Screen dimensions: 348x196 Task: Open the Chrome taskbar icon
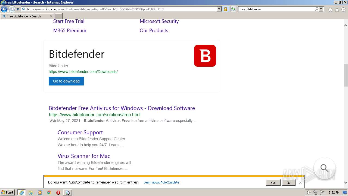(x=49, y=192)
